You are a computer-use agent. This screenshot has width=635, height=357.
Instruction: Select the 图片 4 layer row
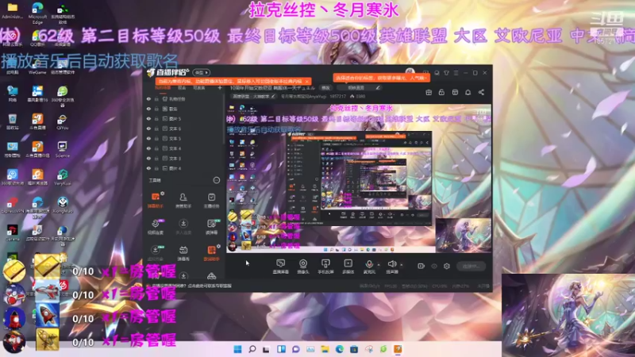click(184, 168)
